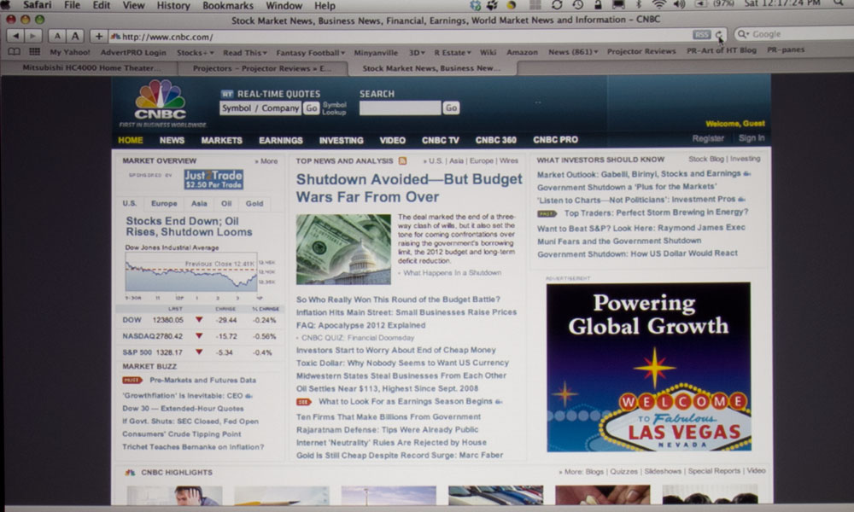The image size is (854, 512).
Task: Expand the Read This bookmarks folder
Action: coord(245,53)
